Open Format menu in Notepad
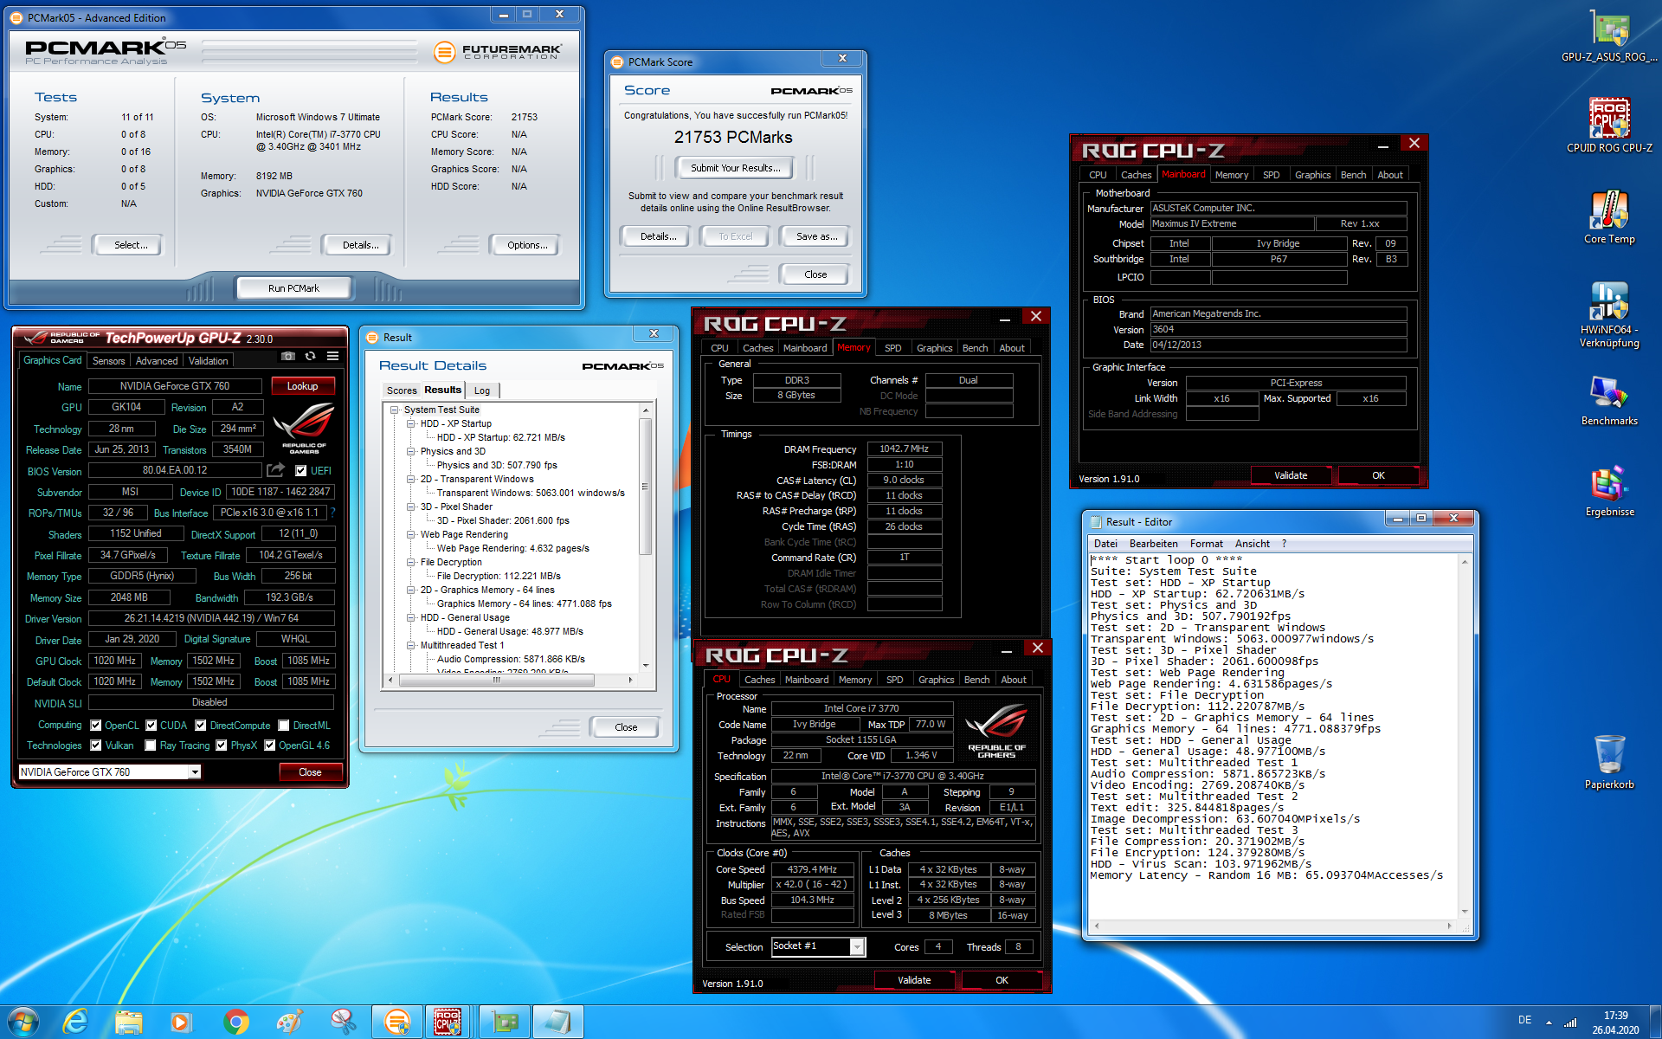 pos(1206,544)
